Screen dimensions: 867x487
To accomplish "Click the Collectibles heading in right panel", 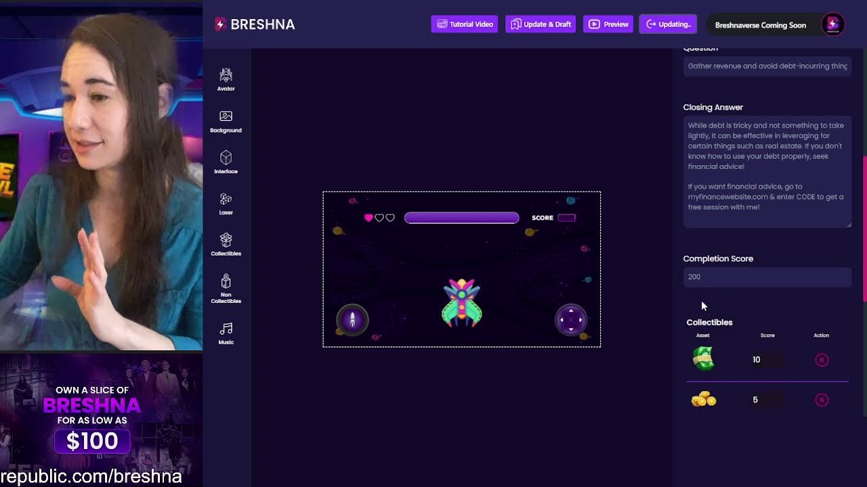I will click(709, 323).
